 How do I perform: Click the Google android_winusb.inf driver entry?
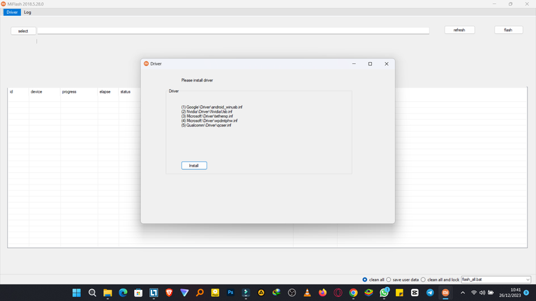[x=211, y=107]
